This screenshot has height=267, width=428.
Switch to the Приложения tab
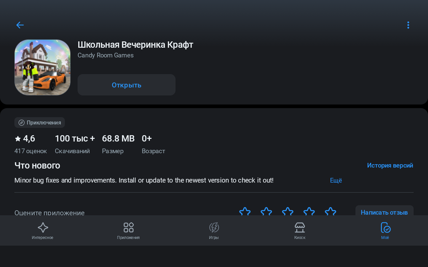click(x=128, y=231)
